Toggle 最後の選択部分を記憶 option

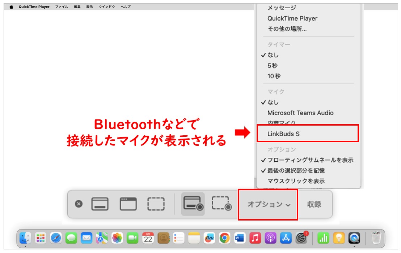[296, 170]
